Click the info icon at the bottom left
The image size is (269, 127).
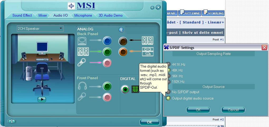[x=12, y=121]
